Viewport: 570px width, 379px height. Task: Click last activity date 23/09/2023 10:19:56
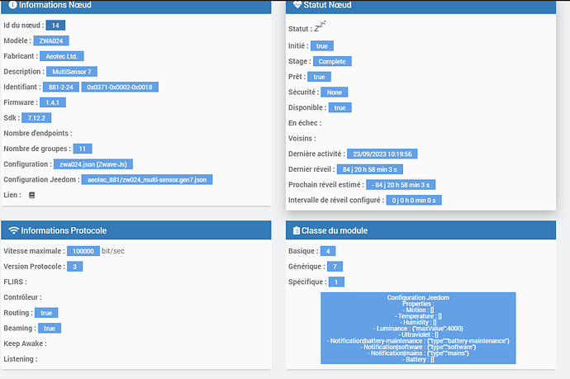[382, 154]
